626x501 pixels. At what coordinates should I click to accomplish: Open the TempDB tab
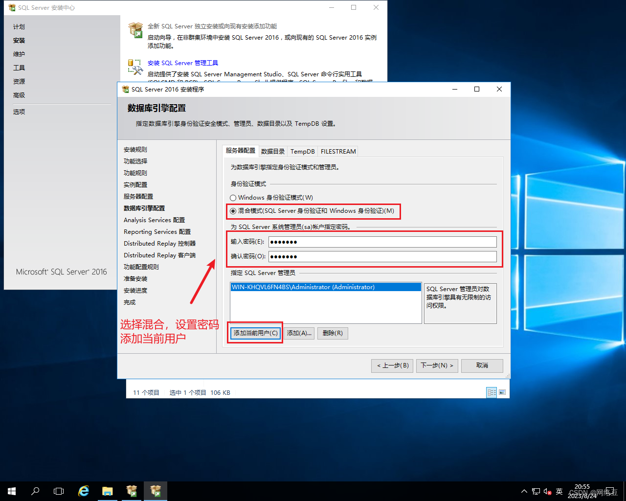(x=303, y=152)
